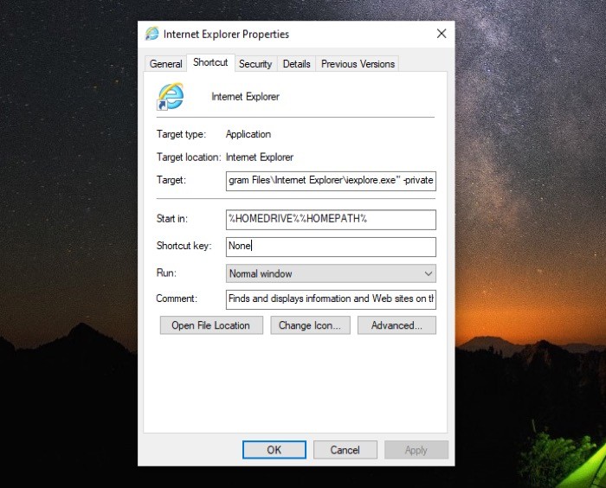Screen dimensions: 606x488
Task: Click the large Internet Explorer shortcut icon
Action: click(171, 96)
